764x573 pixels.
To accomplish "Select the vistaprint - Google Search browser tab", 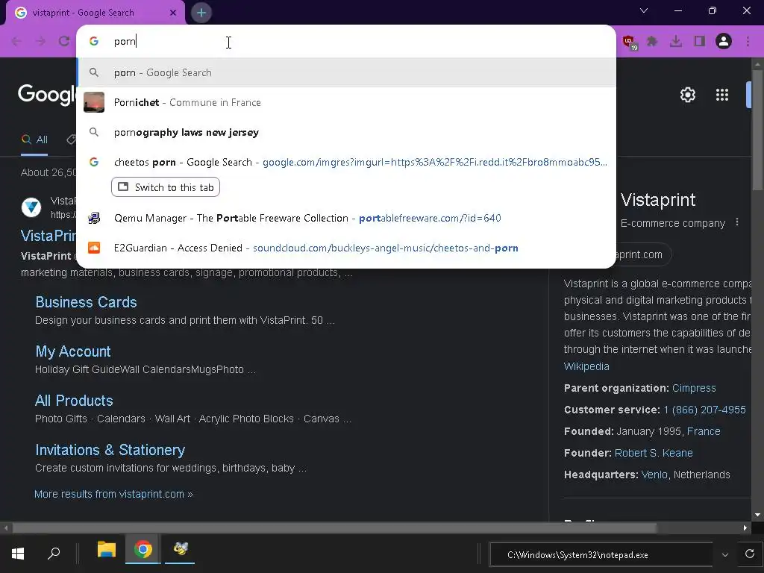I will pyautogui.click(x=95, y=13).
